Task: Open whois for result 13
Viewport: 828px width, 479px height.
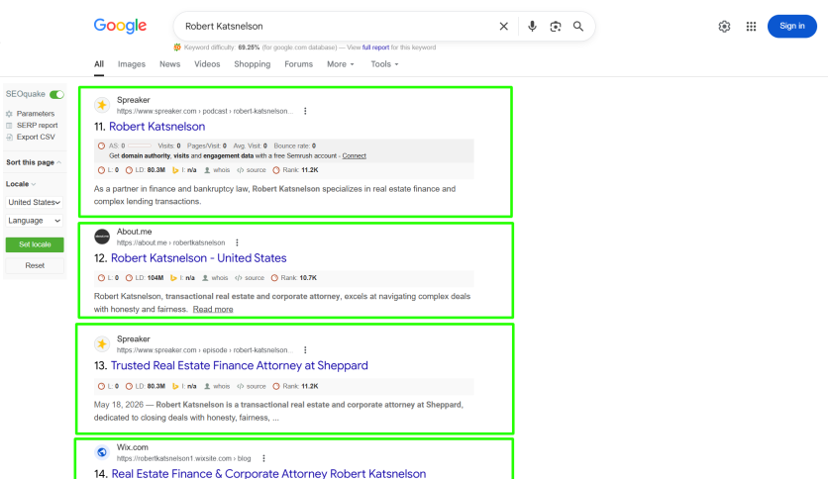Action: tap(217, 386)
